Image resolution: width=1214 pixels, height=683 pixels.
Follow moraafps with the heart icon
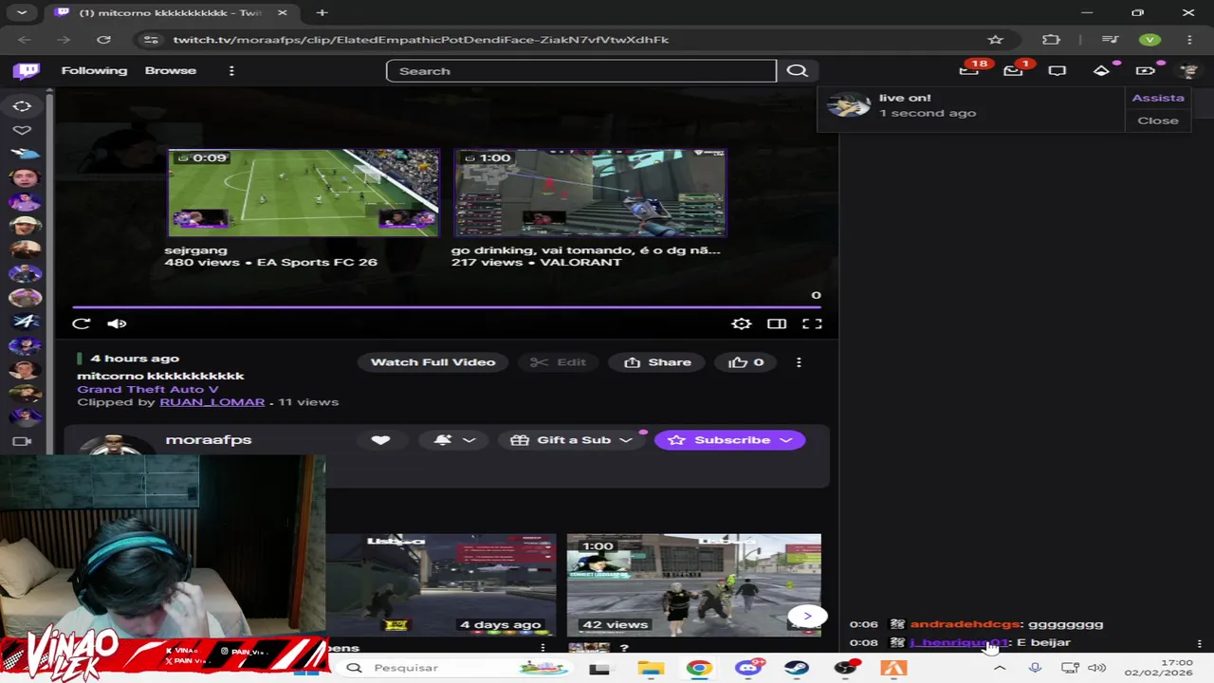380,440
